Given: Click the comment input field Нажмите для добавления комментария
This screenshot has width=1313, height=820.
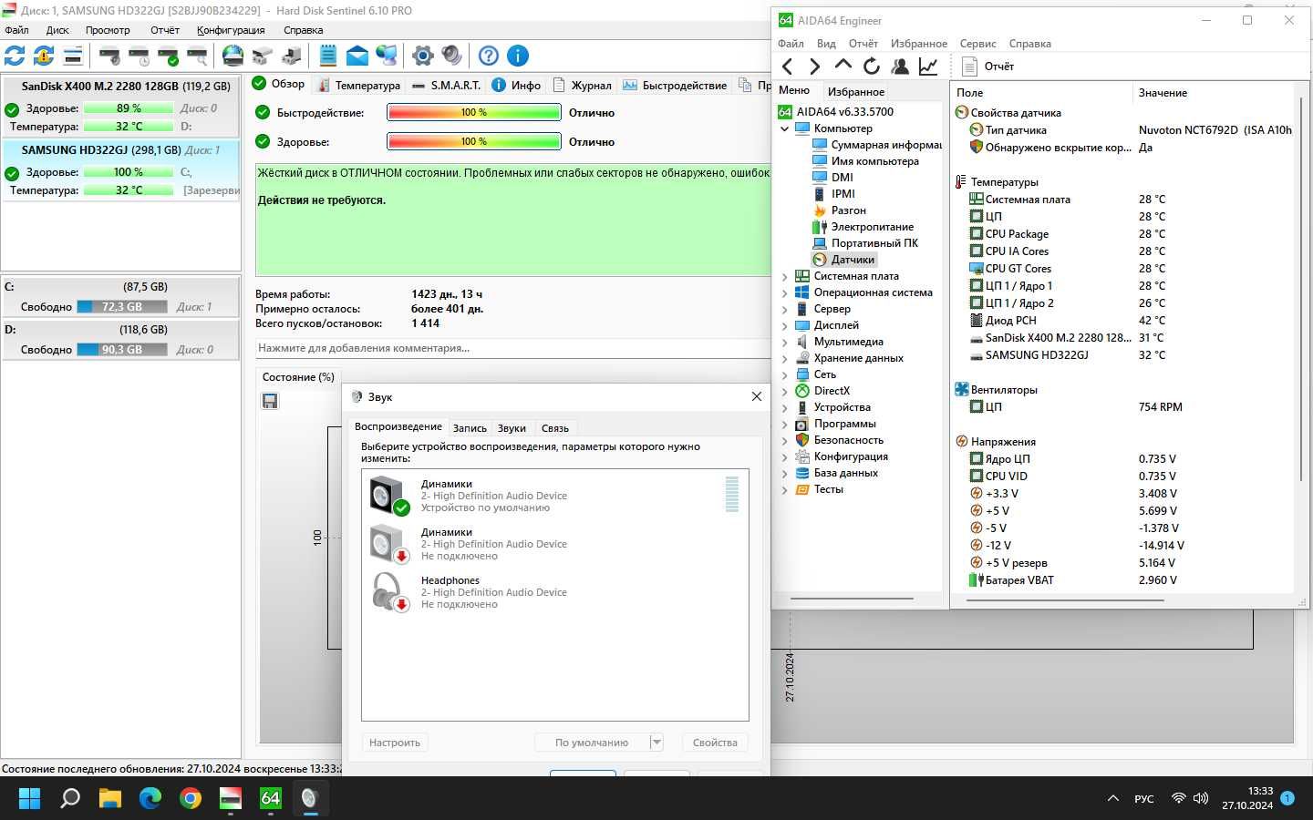Looking at the screenshot, I should pyautogui.click(x=512, y=348).
